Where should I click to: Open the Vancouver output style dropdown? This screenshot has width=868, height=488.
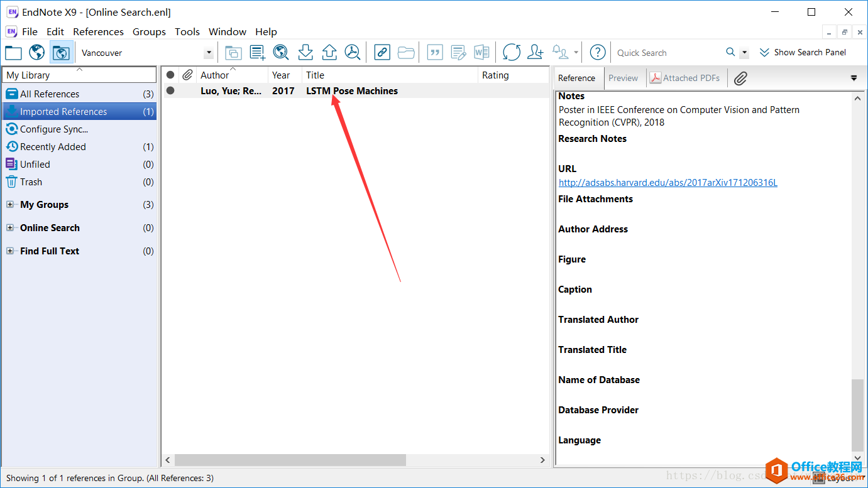tap(209, 53)
